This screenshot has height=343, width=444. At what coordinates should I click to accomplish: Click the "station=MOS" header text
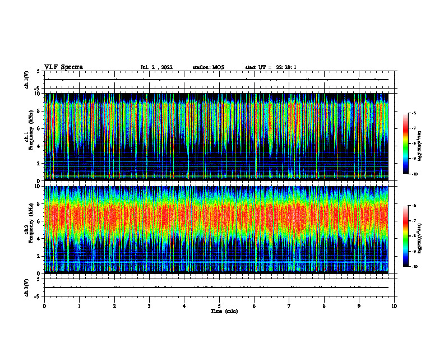coord(209,67)
